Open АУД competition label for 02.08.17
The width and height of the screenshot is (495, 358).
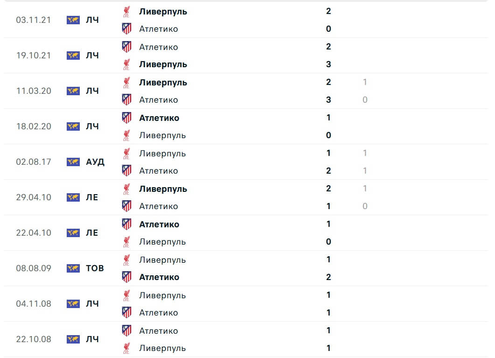pyautogui.click(x=95, y=162)
